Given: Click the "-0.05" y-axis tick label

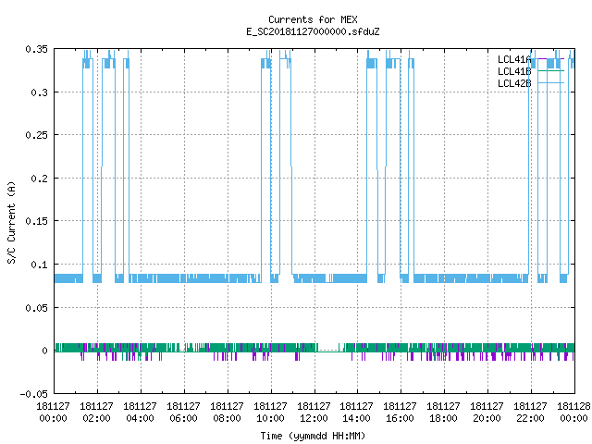Looking at the screenshot, I should click(34, 394).
